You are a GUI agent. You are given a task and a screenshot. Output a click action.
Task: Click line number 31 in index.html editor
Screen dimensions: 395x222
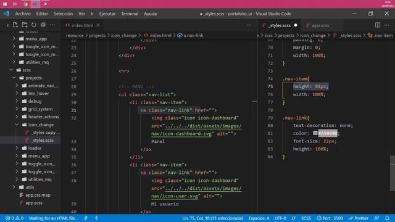[73, 110]
